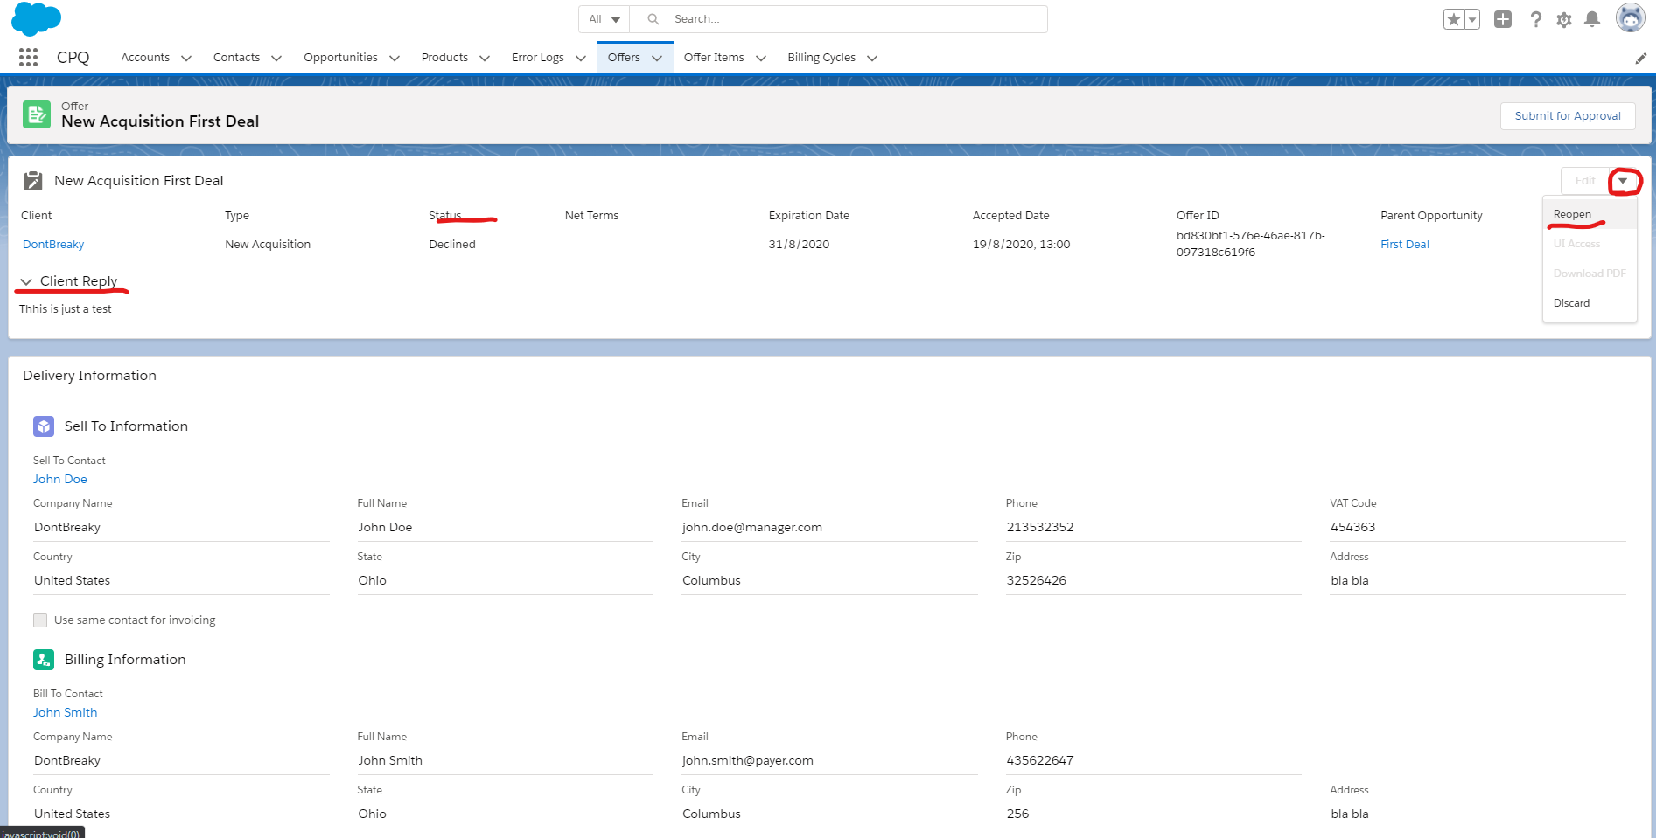Open the Setup gear icon
Image resolution: width=1656 pixels, height=838 pixels.
[1564, 19]
